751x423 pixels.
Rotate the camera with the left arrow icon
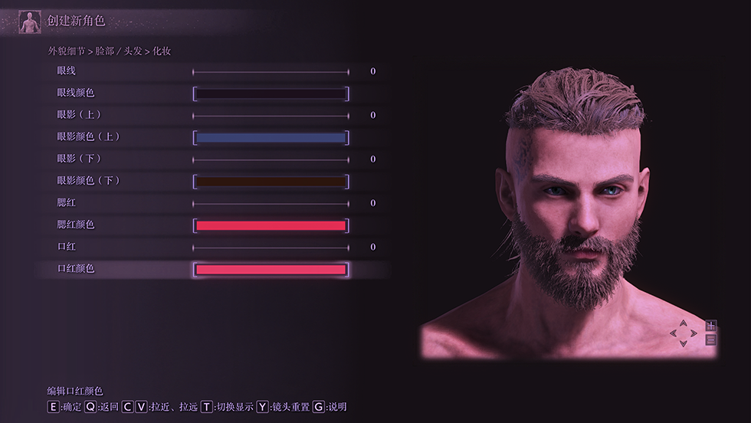click(x=674, y=333)
